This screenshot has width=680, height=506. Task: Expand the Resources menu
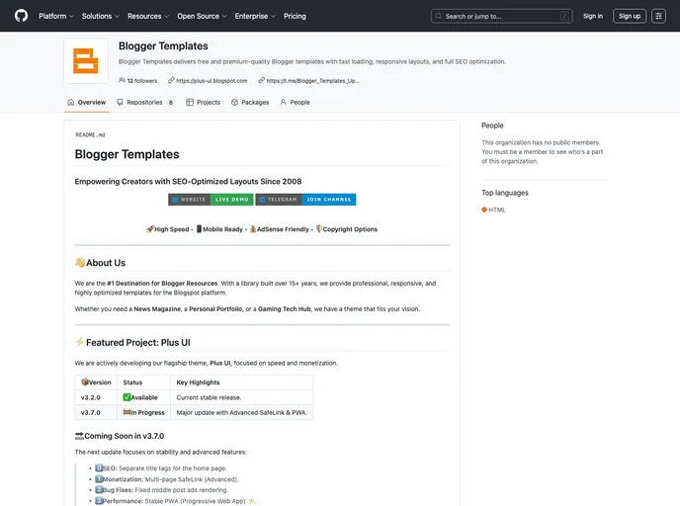(148, 16)
